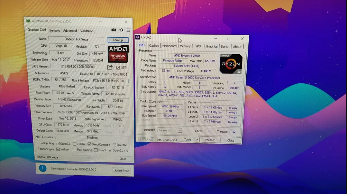Viewport: 347px width, 194px height.
Task: Switch to GPU-Z Sensors tab
Action: tap(55, 30)
